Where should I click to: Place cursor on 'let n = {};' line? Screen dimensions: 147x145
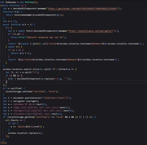pos(10,21)
